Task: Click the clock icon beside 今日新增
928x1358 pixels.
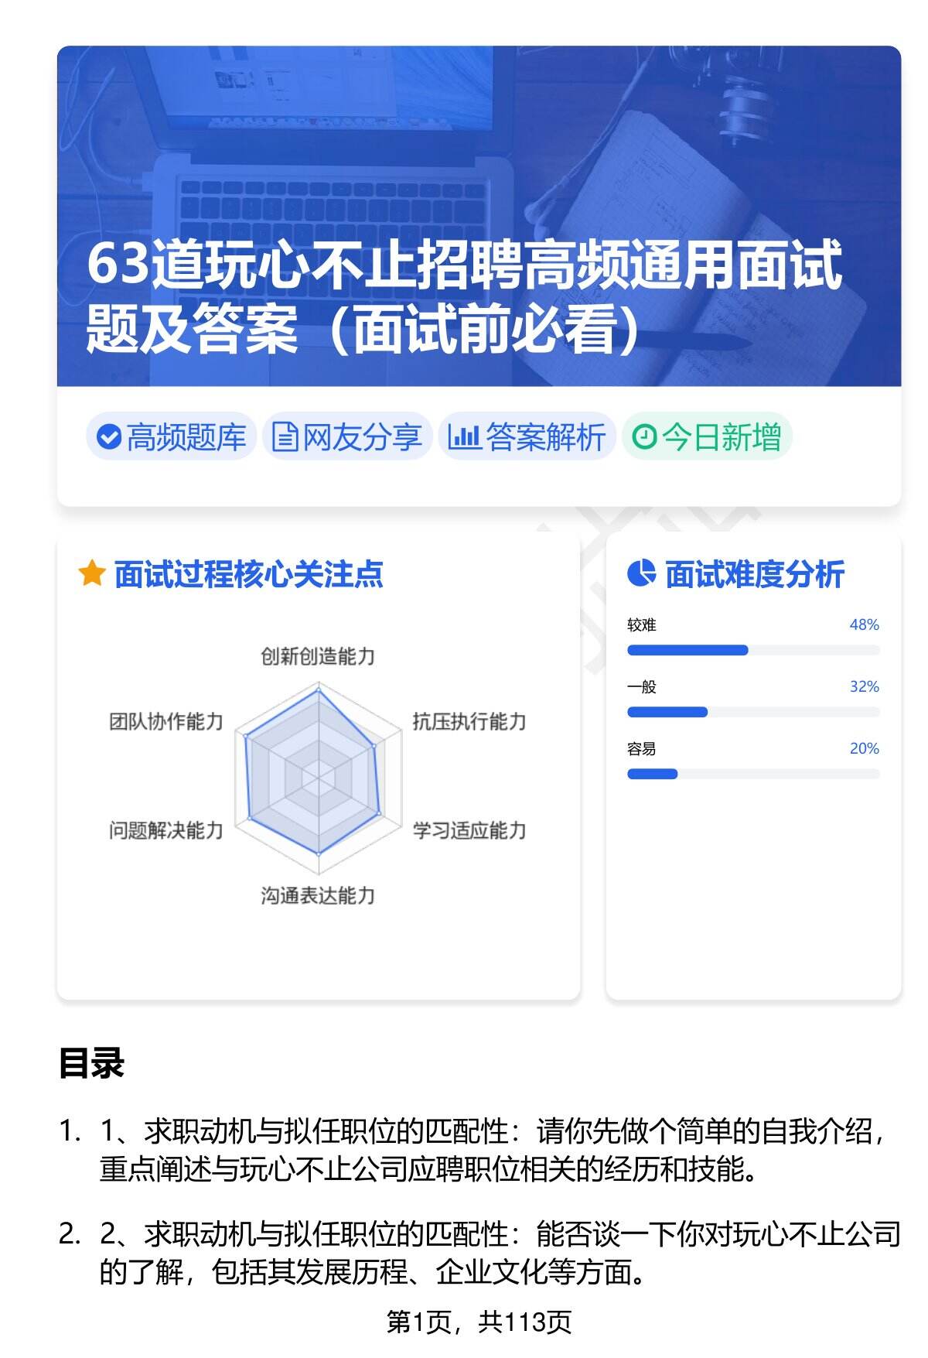Action: pos(644,437)
